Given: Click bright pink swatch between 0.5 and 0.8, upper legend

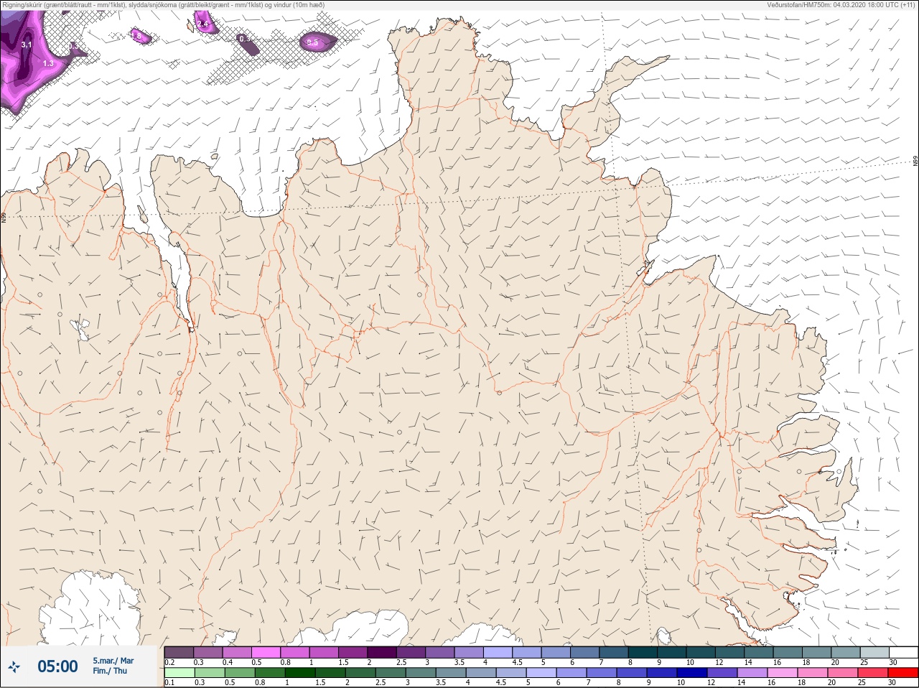Looking at the screenshot, I should (x=266, y=652).
